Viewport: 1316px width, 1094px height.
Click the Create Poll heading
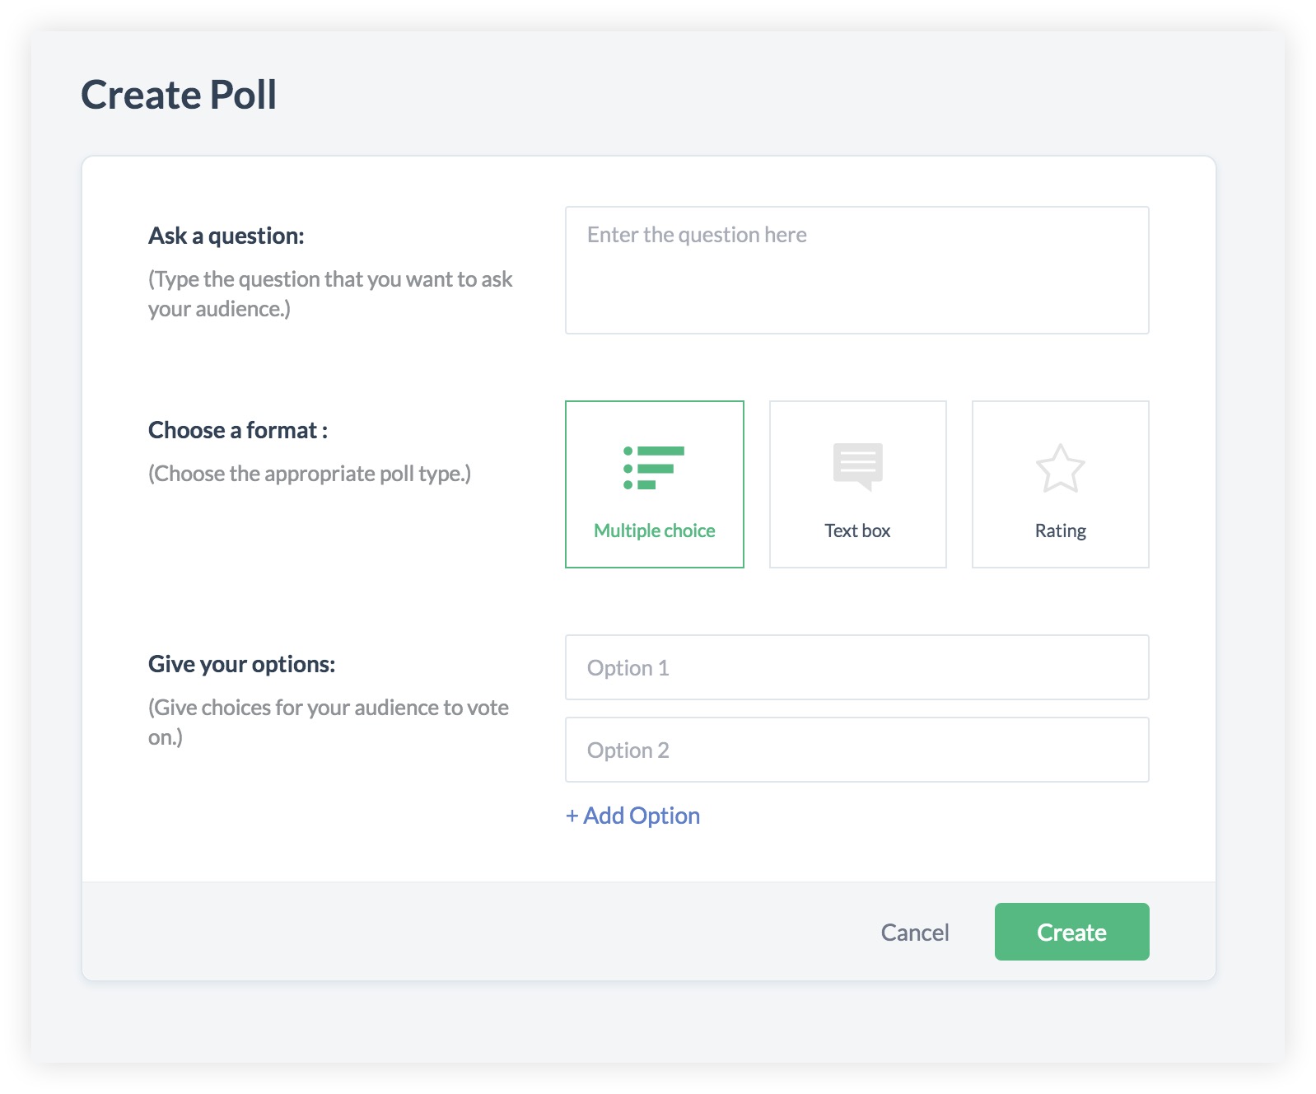[x=179, y=95]
